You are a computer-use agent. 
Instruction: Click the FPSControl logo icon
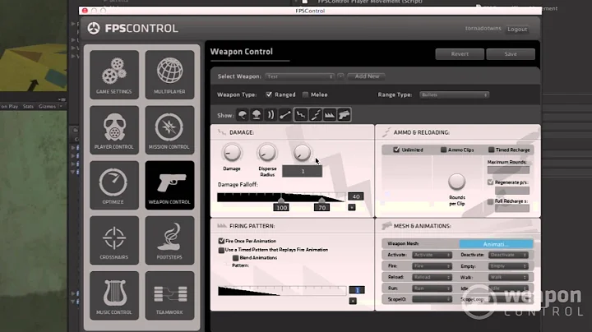[94, 28]
